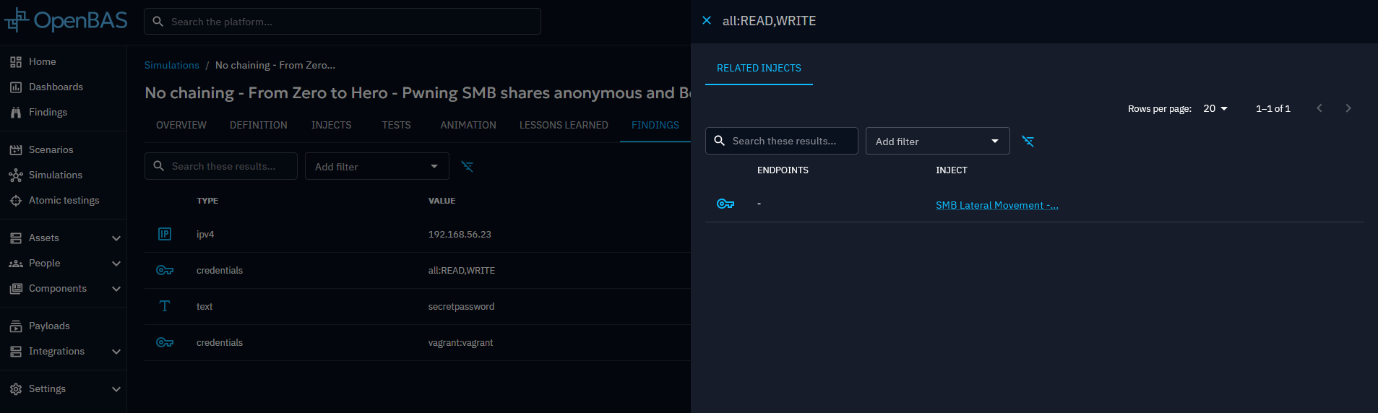Open Dashboards in the sidebar

(x=56, y=87)
